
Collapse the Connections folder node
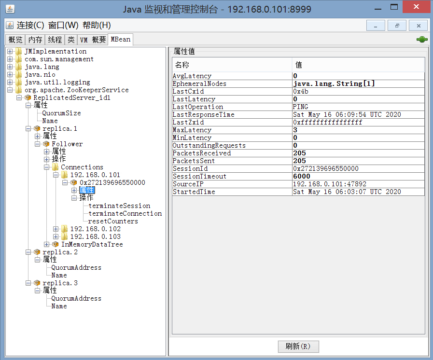click(x=46, y=167)
